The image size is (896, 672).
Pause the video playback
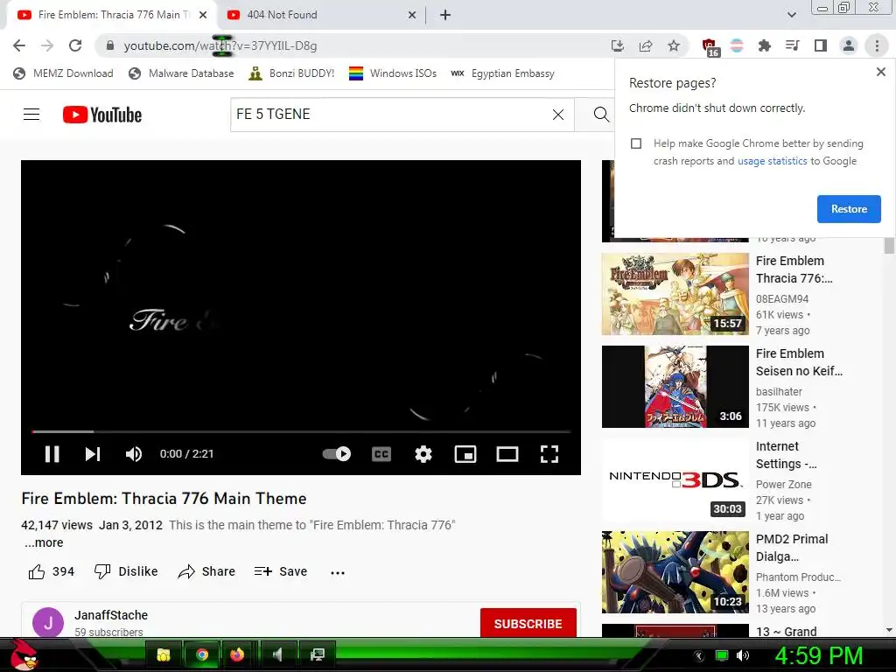(x=52, y=454)
